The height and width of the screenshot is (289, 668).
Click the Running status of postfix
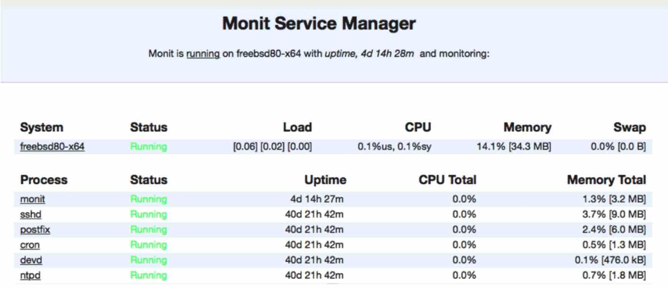pos(149,230)
